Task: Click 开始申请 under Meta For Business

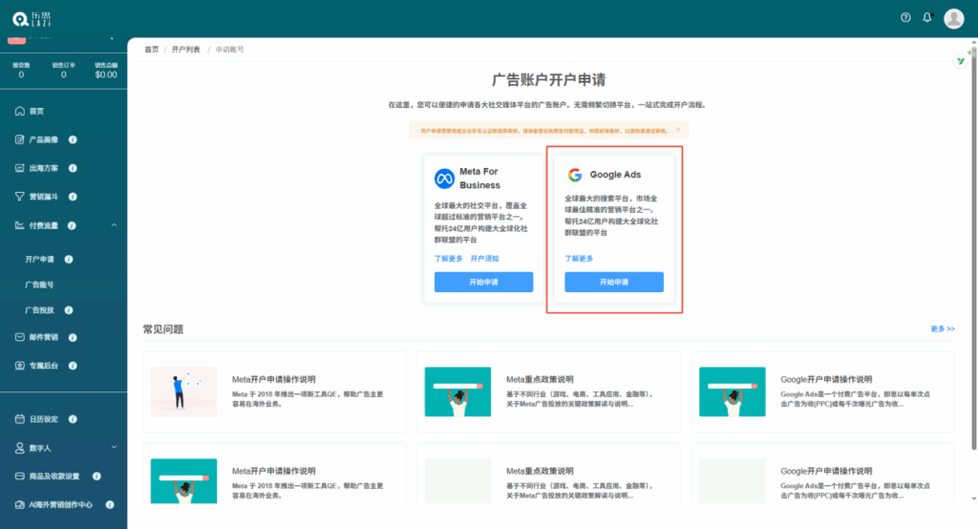Action: coord(483,283)
